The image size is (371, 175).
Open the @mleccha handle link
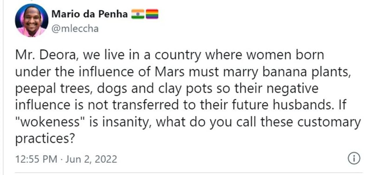(75, 29)
